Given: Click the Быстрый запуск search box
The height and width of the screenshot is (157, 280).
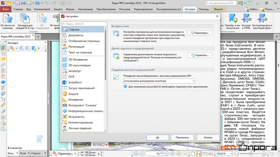Looking at the screenshot, I should coord(221,3).
